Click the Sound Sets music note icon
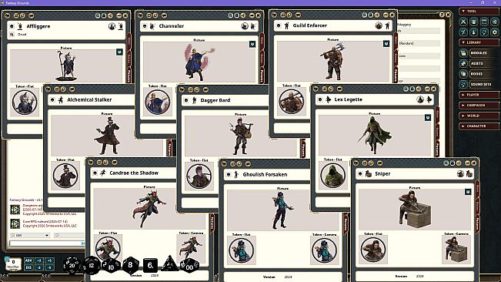501x282 pixels. click(463, 85)
